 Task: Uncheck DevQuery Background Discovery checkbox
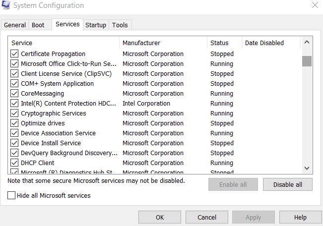tap(14, 153)
